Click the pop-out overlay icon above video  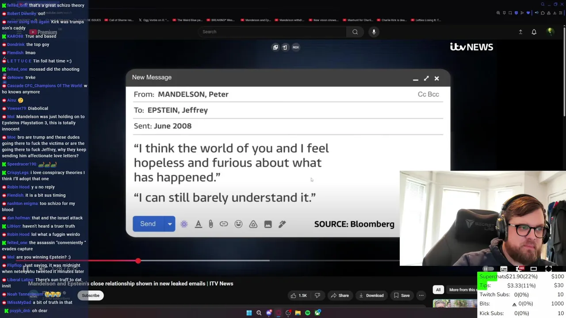coord(275,47)
